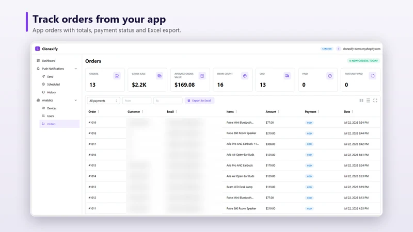Open Items column options menu
Screen dimensions: 413x232
[x=236, y=112]
